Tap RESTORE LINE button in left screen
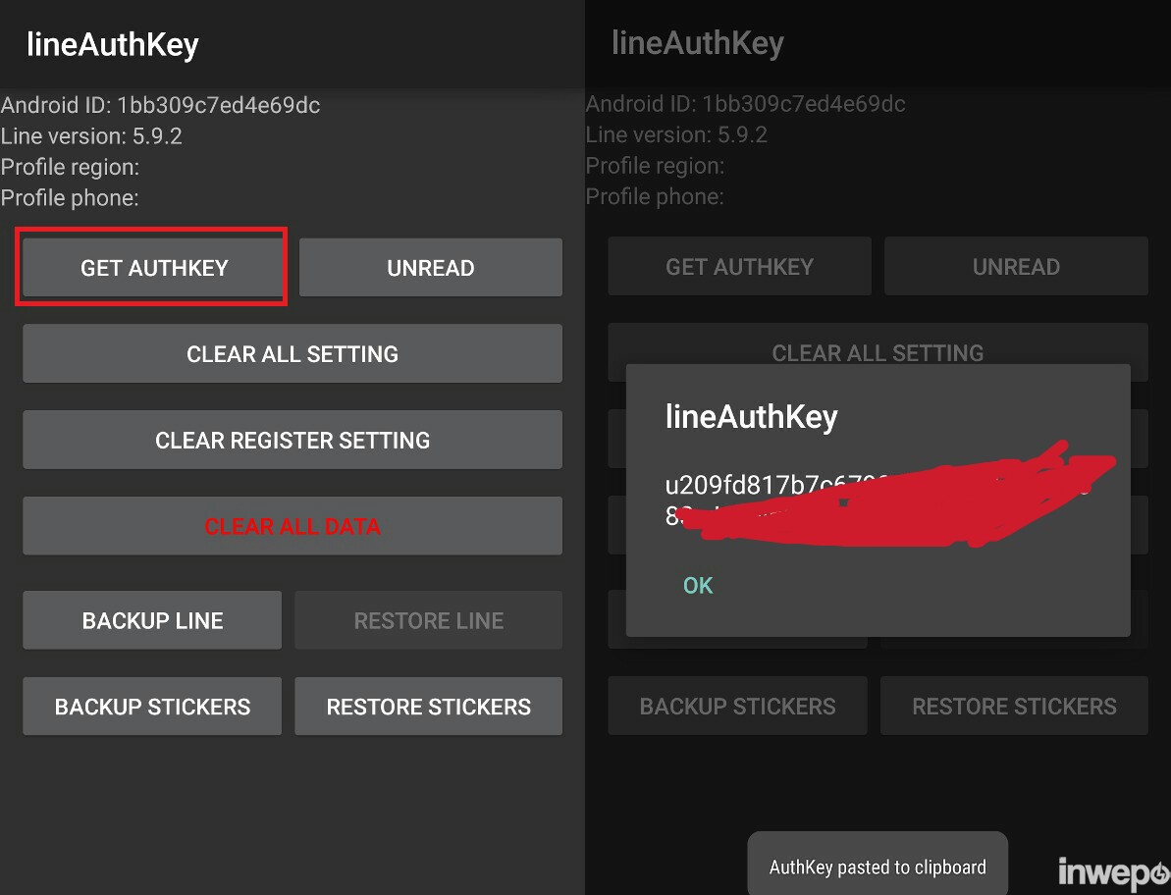 click(x=429, y=620)
